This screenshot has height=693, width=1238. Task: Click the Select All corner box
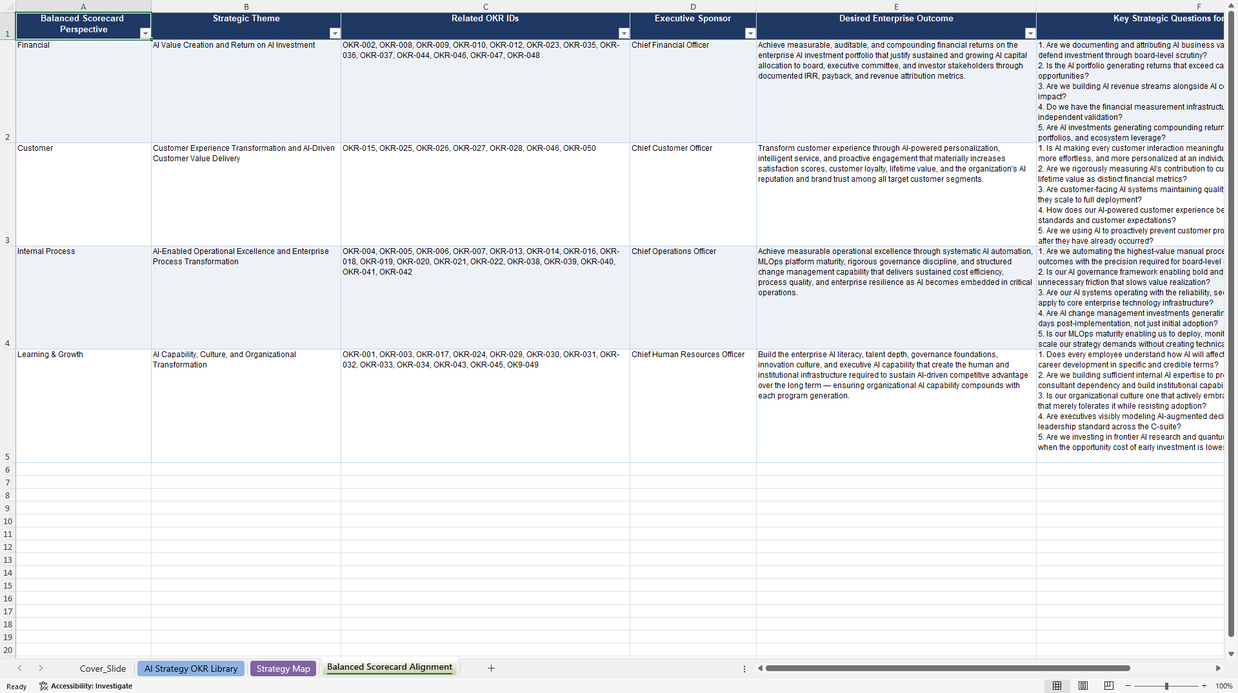point(8,6)
